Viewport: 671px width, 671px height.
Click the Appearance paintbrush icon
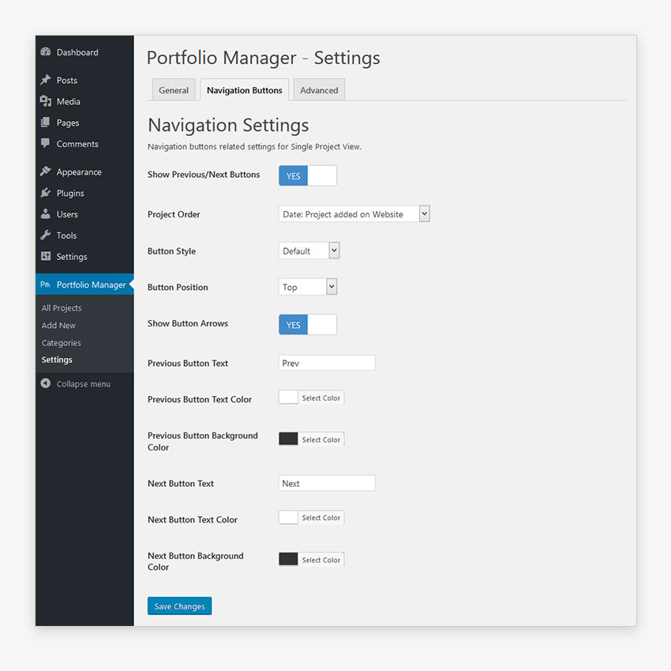tap(46, 172)
